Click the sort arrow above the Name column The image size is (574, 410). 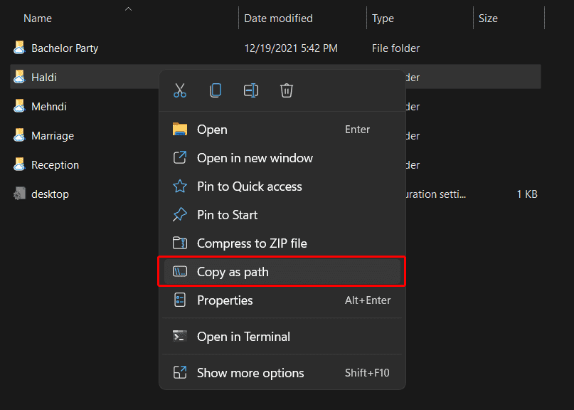128,10
